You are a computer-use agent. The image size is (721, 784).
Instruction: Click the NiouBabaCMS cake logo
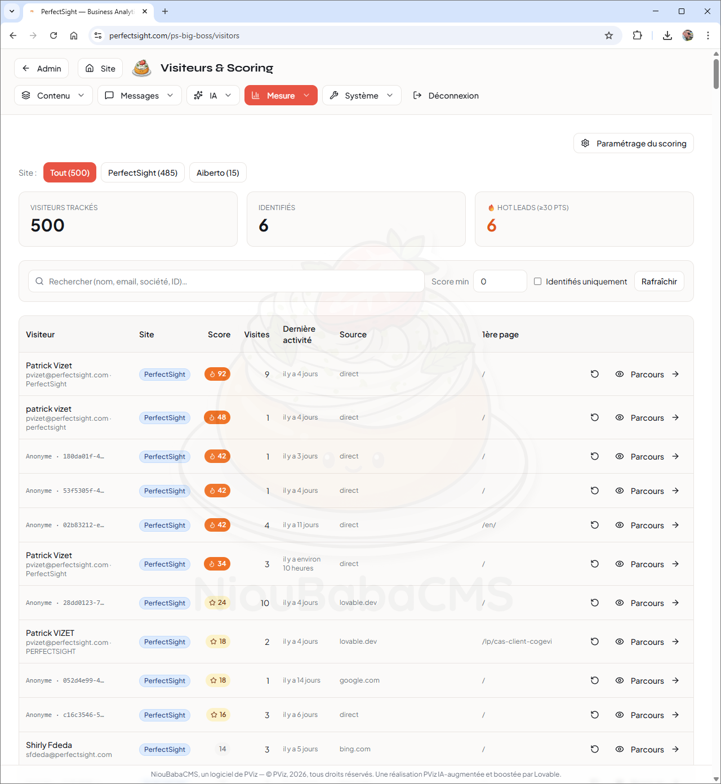tap(141, 68)
